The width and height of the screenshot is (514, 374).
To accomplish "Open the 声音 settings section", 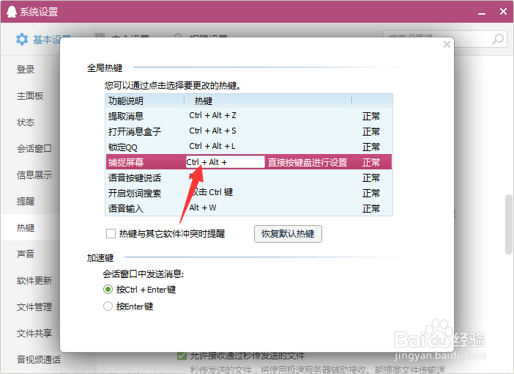I will (26, 254).
